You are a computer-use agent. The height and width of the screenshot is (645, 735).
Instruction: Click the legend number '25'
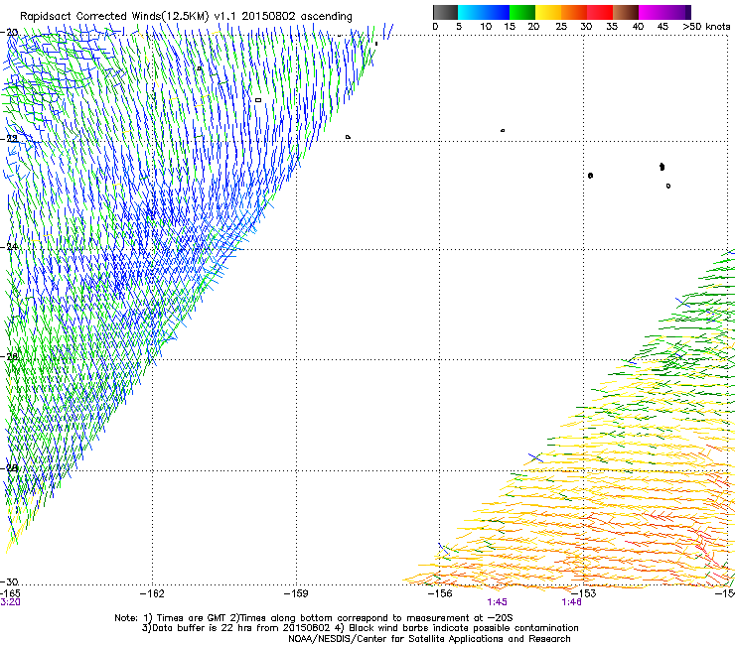pyautogui.click(x=561, y=27)
